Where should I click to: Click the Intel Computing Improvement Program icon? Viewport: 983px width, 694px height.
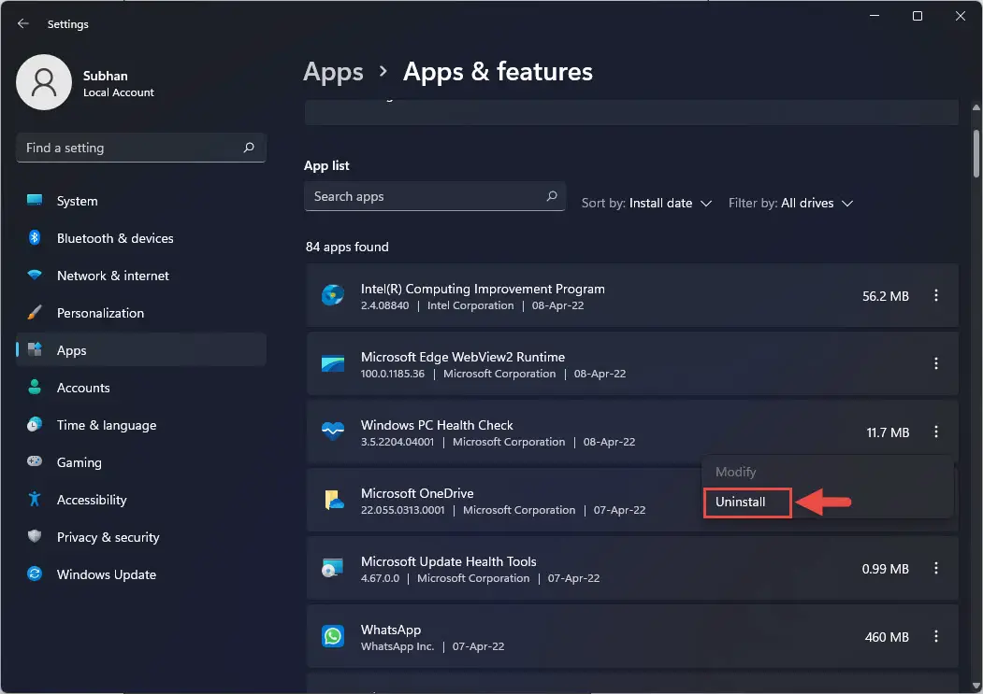click(333, 295)
